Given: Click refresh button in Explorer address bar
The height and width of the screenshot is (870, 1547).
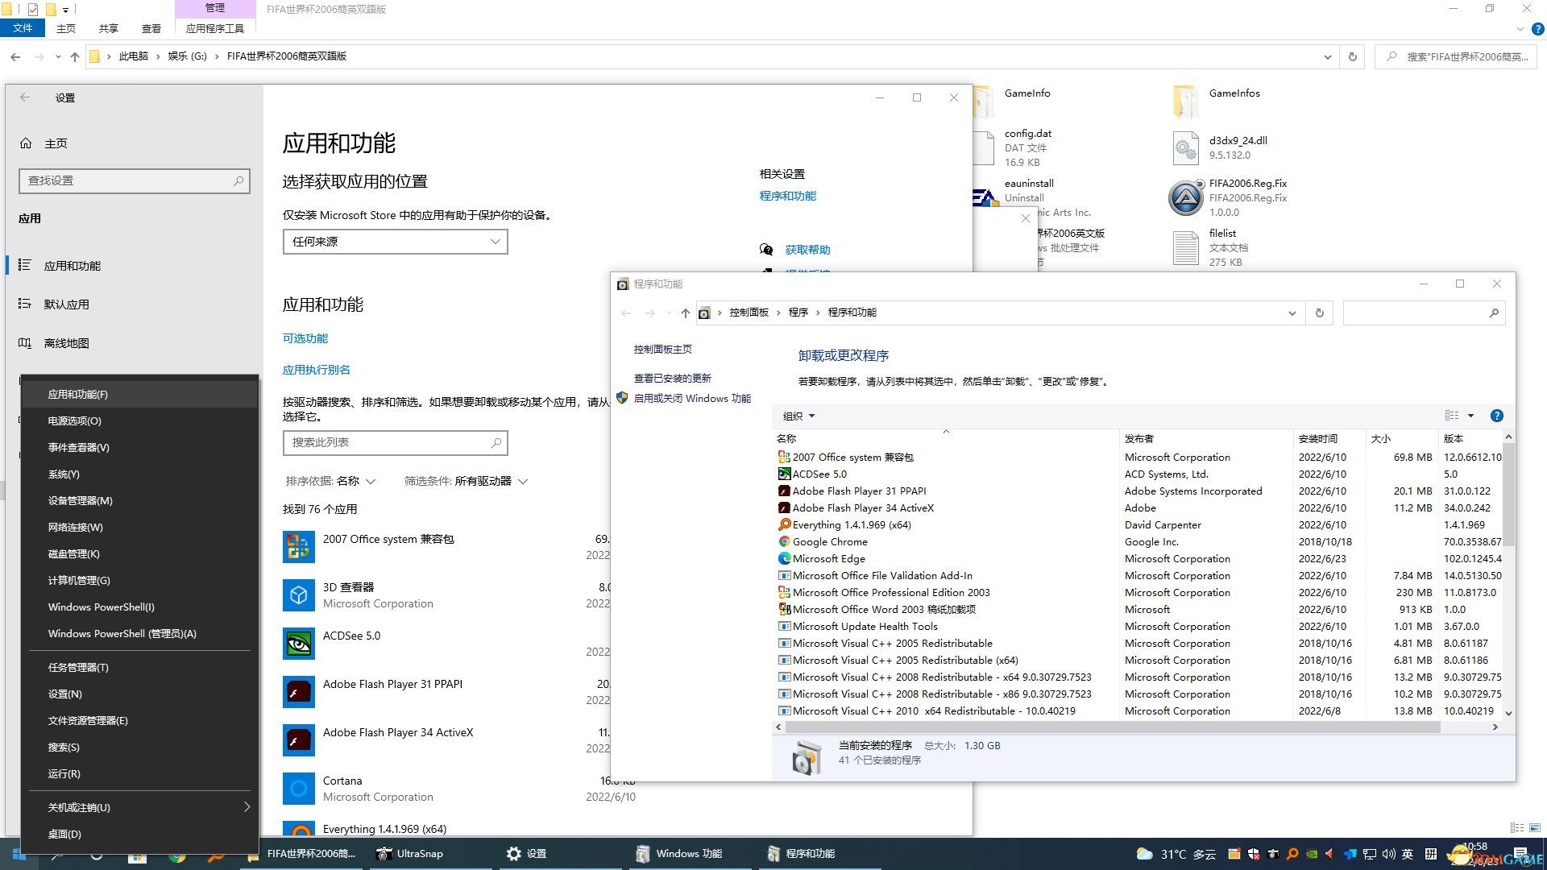Looking at the screenshot, I should (x=1353, y=56).
